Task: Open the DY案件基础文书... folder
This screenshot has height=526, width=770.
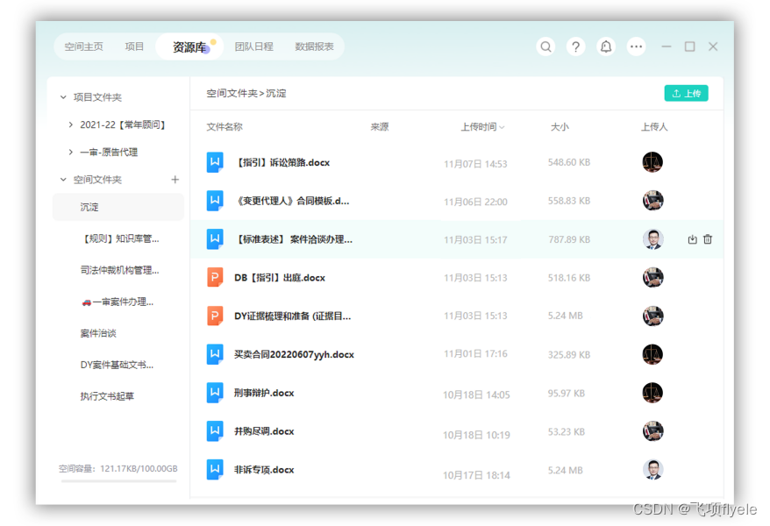Action: point(117,365)
